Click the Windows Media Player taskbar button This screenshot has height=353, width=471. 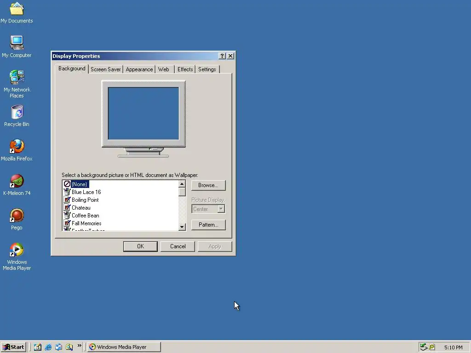(124, 347)
